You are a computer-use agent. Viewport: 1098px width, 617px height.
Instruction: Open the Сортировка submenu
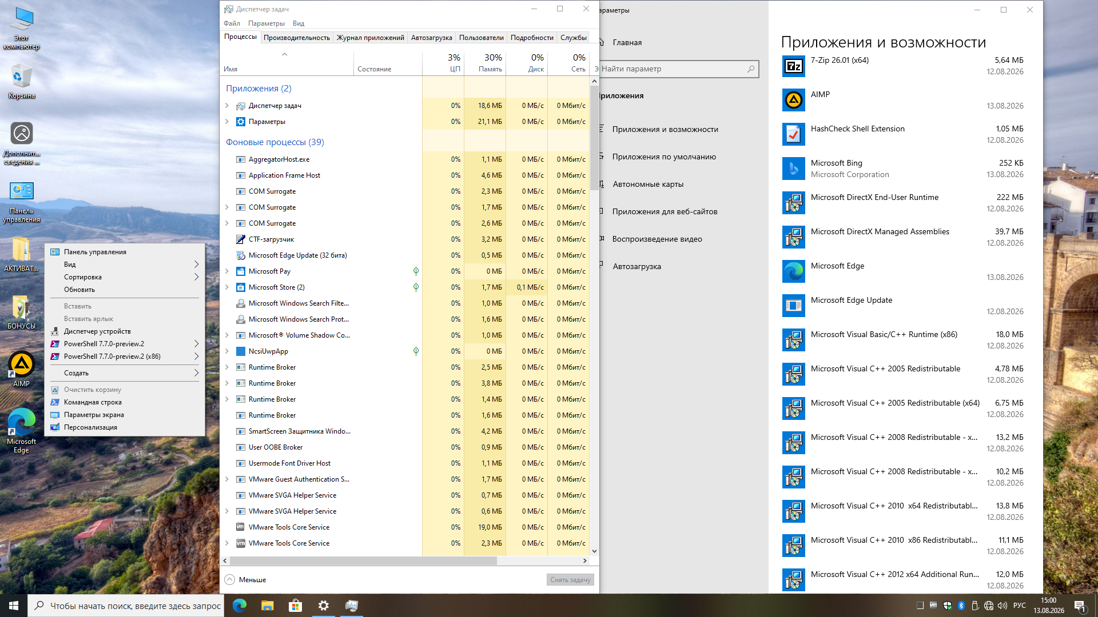coord(125,277)
